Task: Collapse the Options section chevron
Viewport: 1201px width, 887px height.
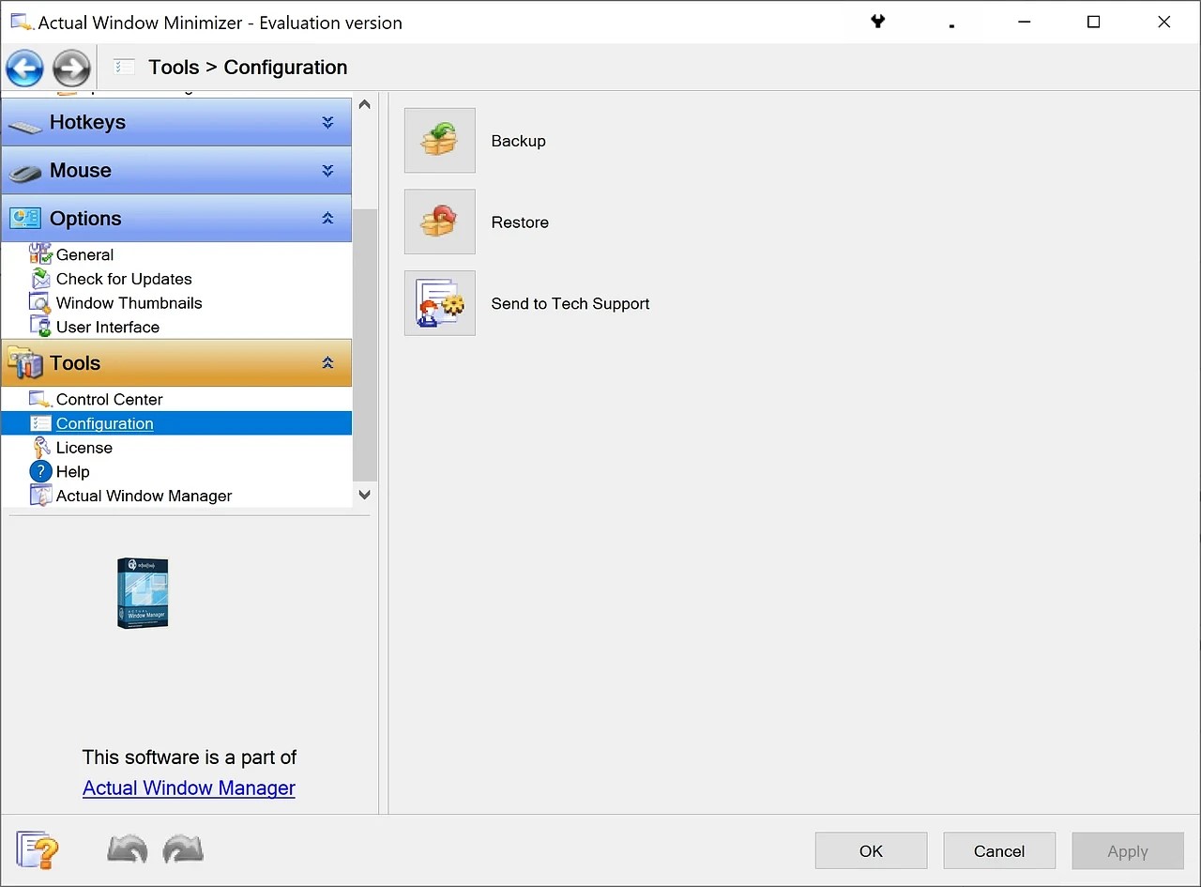Action: pyautogui.click(x=327, y=218)
